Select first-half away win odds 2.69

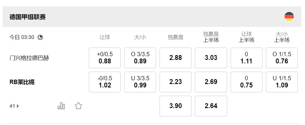tap(211, 82)
